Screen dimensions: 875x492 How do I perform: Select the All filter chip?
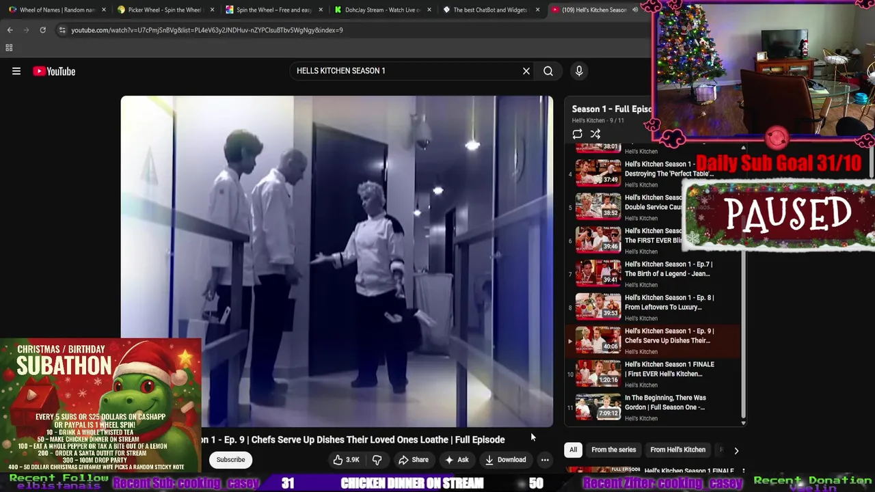573,450
